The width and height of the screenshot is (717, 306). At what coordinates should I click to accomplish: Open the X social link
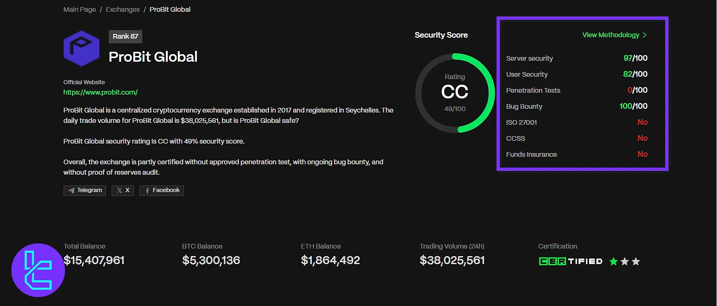pos(122,190)
